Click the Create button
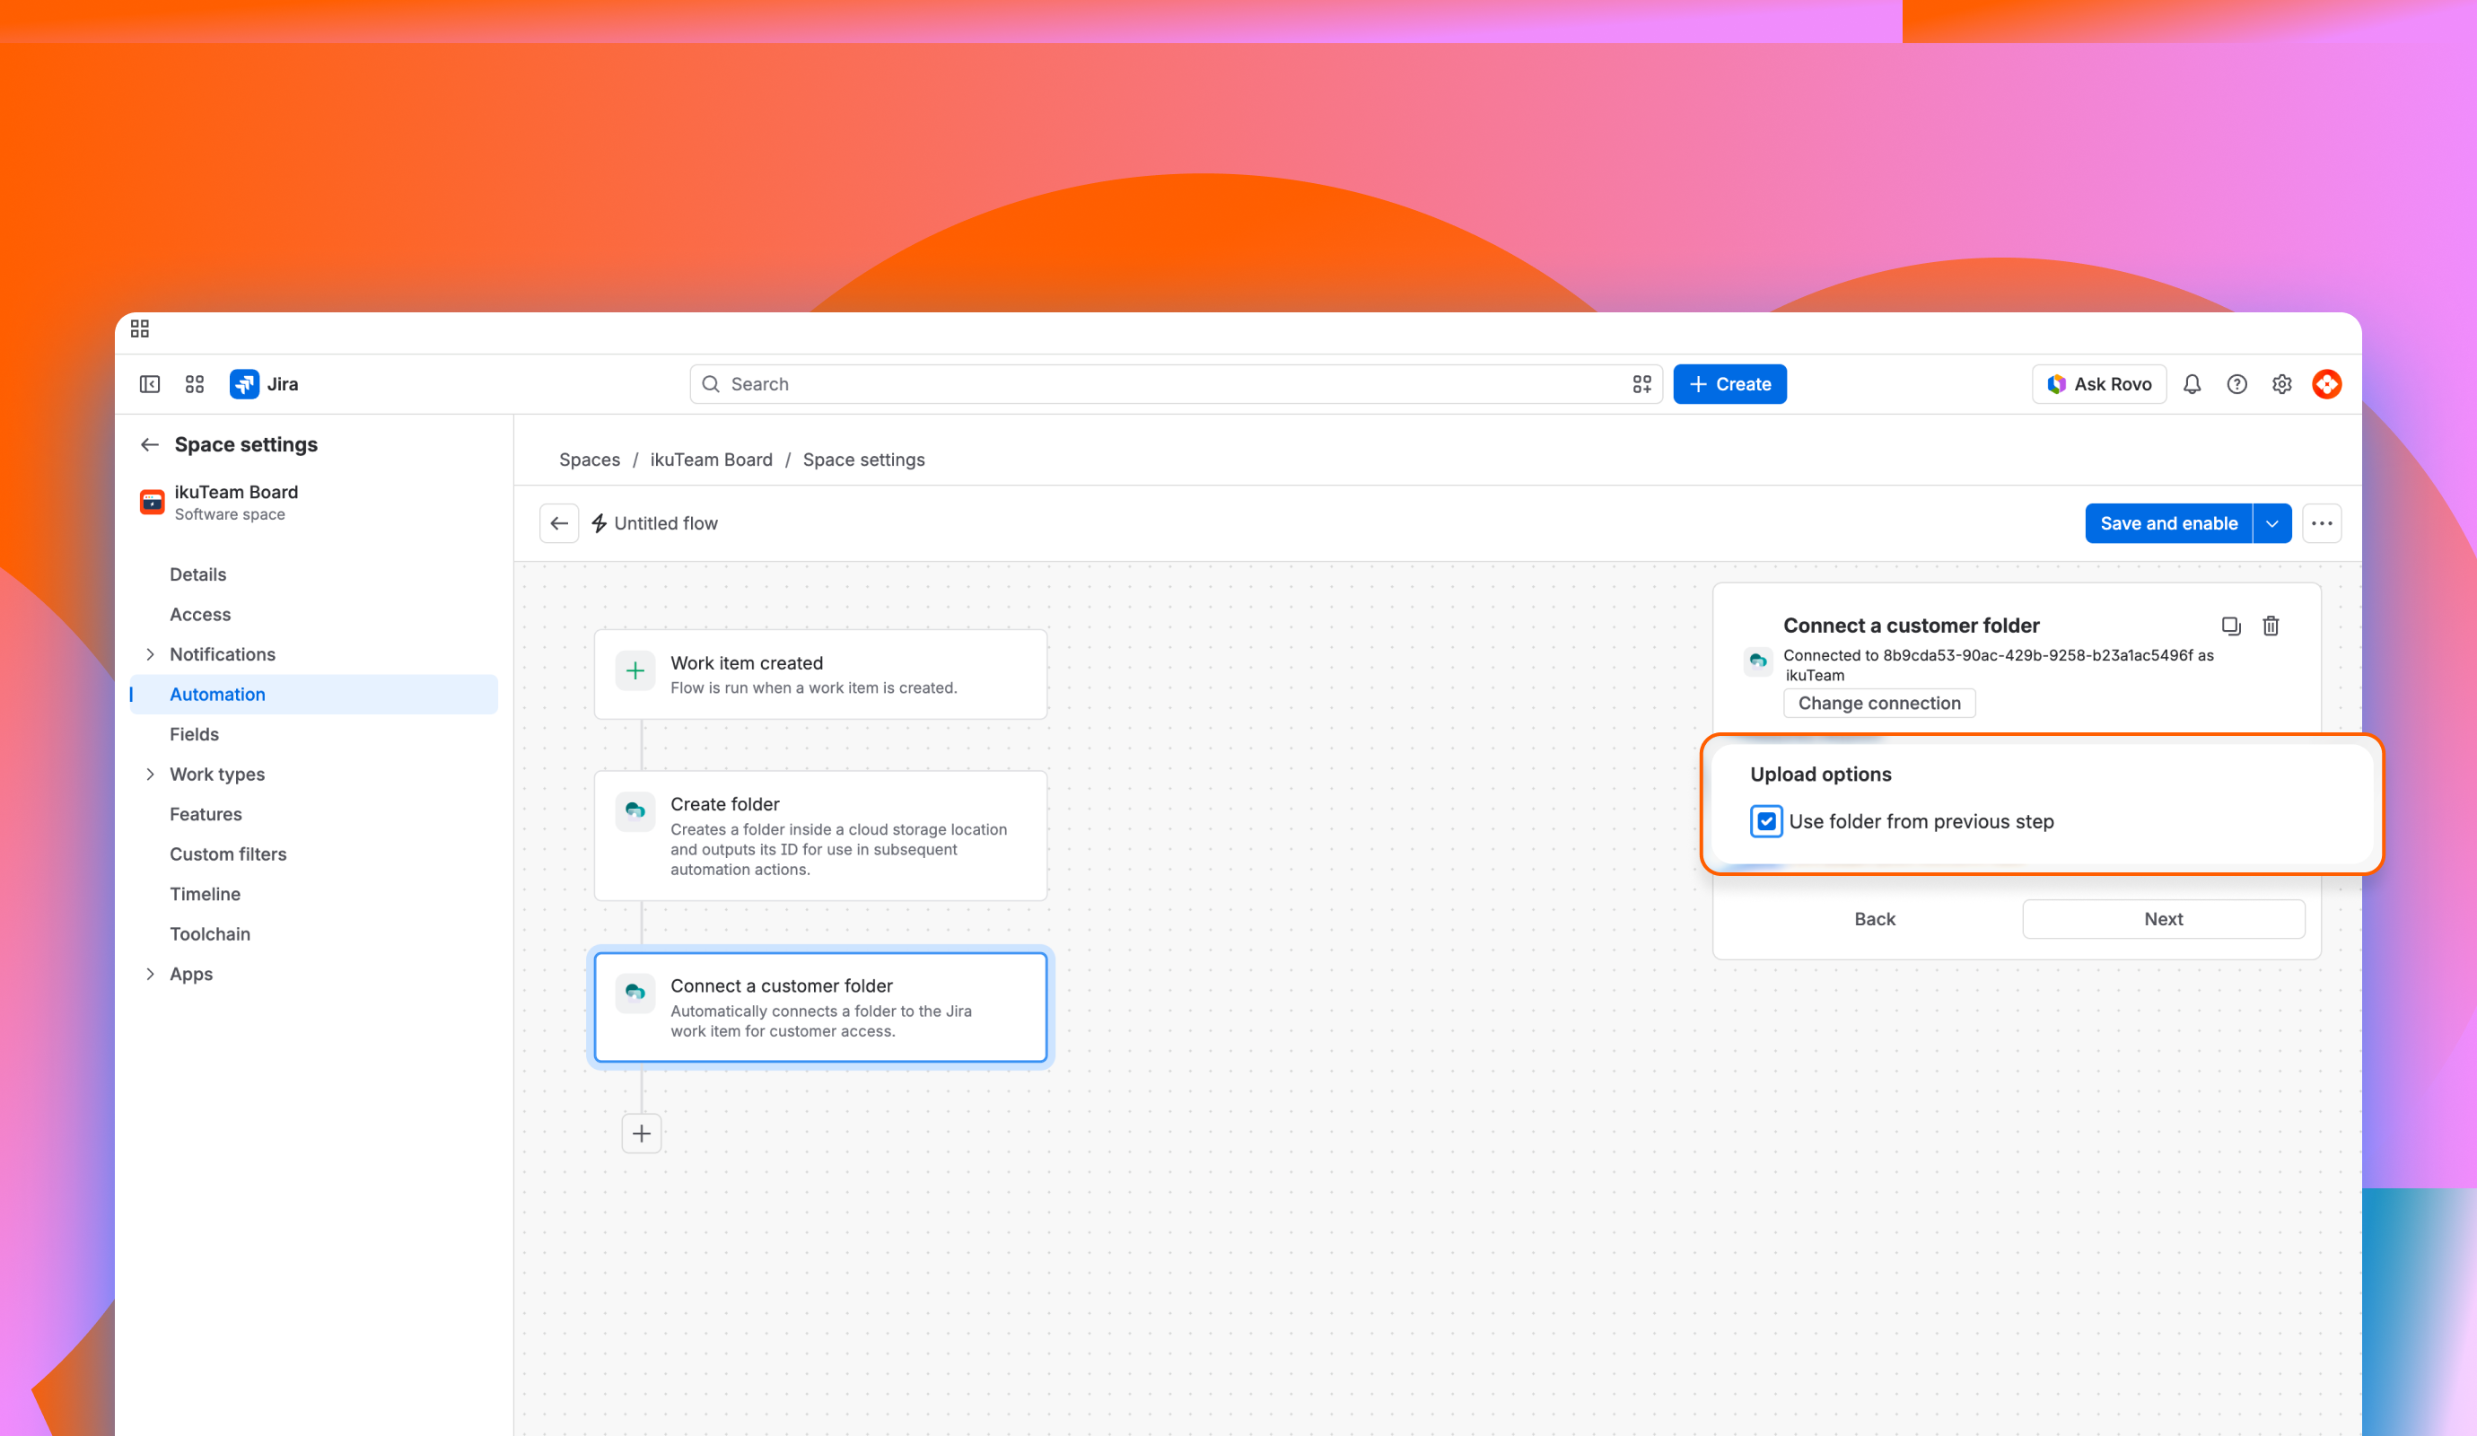2477x1436 pixels. coord(1730,384)
